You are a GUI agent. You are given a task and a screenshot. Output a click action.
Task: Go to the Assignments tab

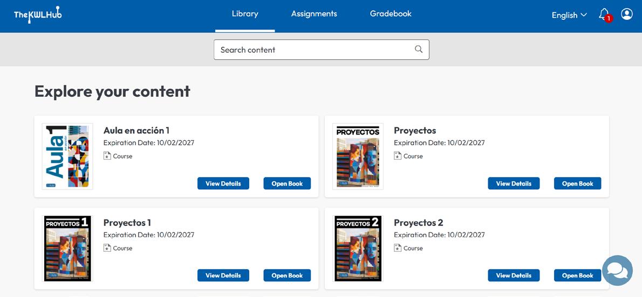(314, 14)
